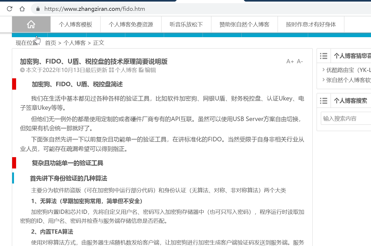The width and height of the screenshot is (371, 246).
Task: Click the clock icon beside update date
Action: (x=22, y=70)
